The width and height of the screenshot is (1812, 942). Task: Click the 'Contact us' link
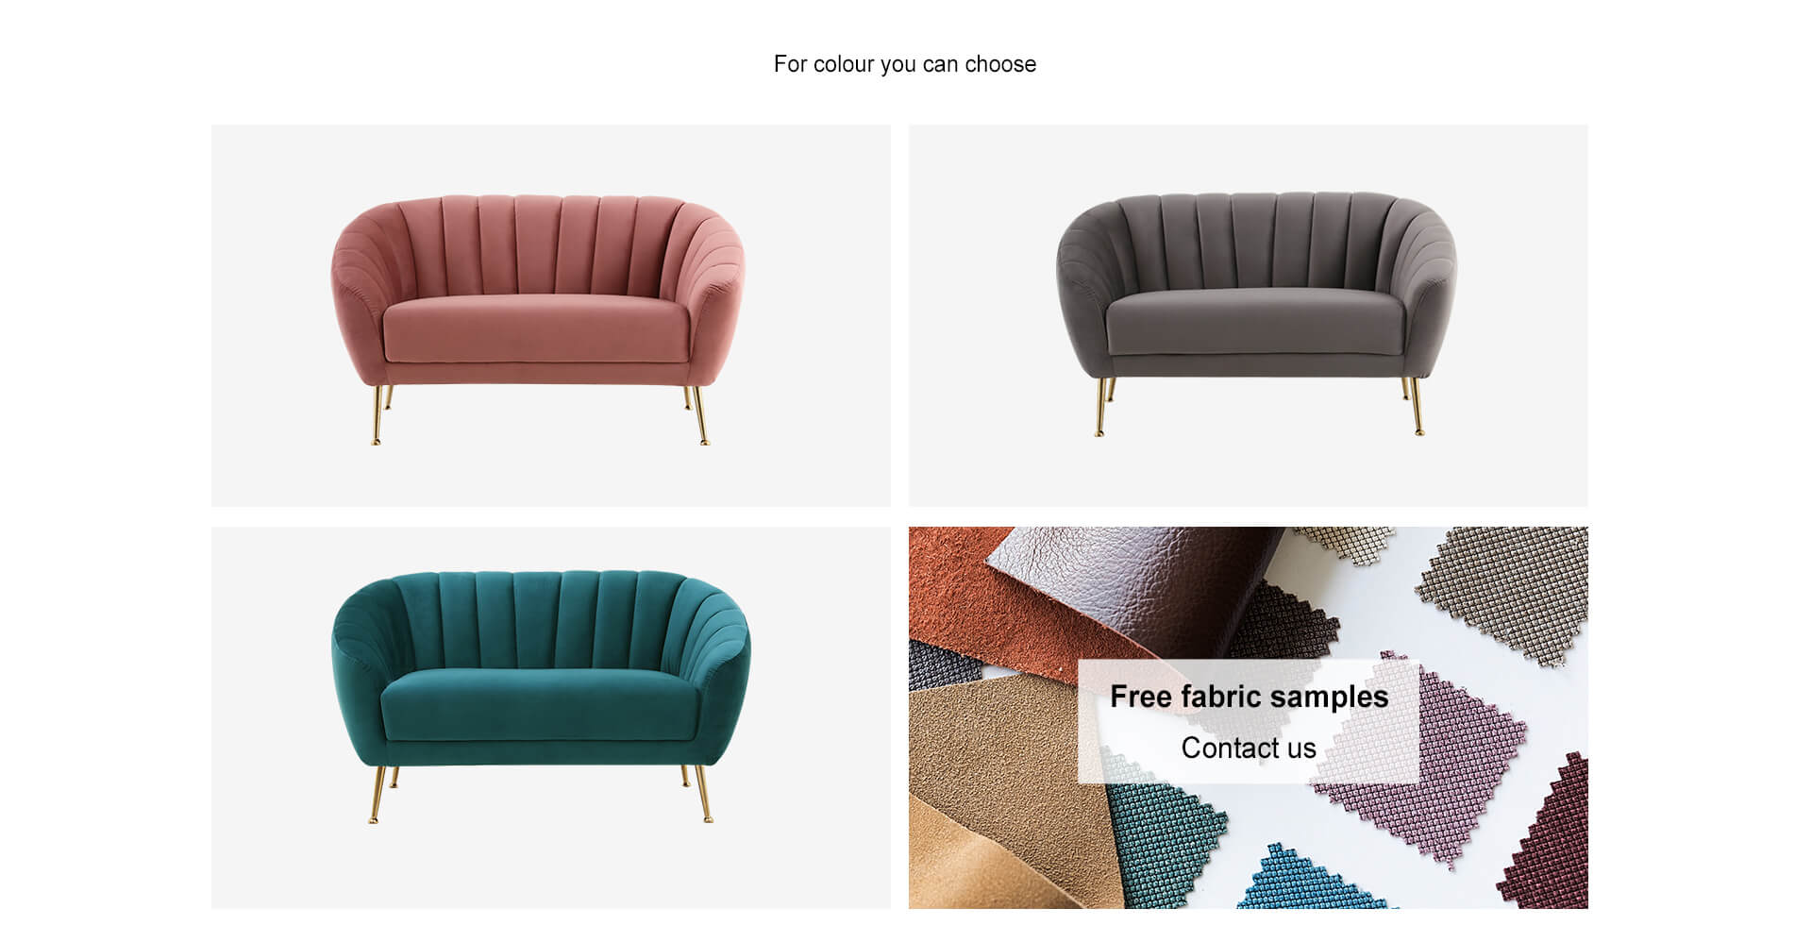(x=1248, y=748)
